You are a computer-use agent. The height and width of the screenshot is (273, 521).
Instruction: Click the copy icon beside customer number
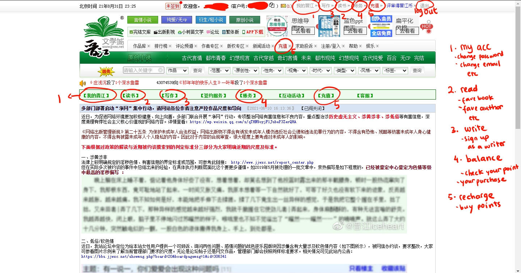coord(272,5)
